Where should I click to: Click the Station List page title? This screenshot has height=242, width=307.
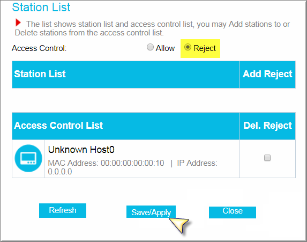pos(41,8)
